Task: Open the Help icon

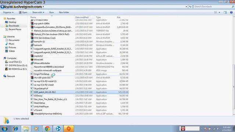Action: point(231,12)
